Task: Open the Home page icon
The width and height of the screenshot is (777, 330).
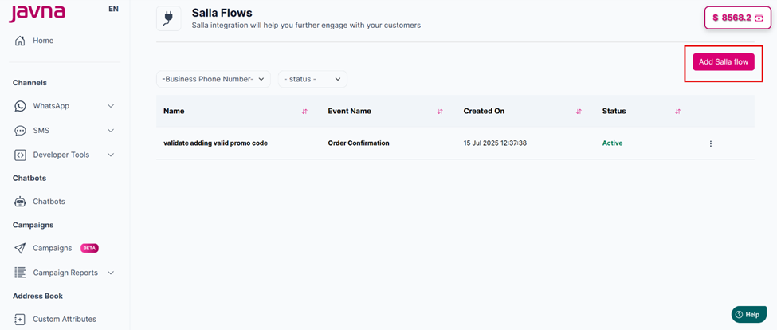Action: [20, 41]
